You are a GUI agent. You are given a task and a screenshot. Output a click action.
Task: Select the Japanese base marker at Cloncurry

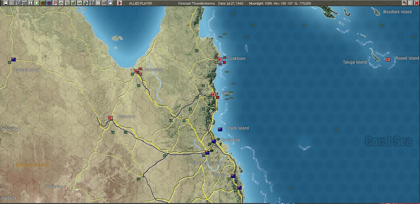point(110,118)
